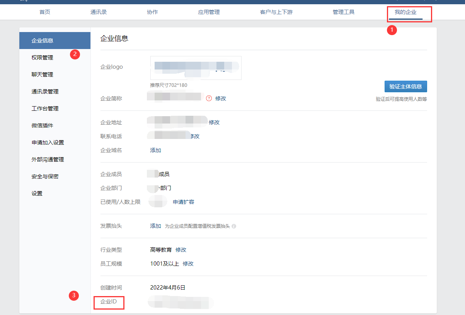Click the 企业ID label
The width and height of the screenshot is (465, 315).
pos(109,301)
